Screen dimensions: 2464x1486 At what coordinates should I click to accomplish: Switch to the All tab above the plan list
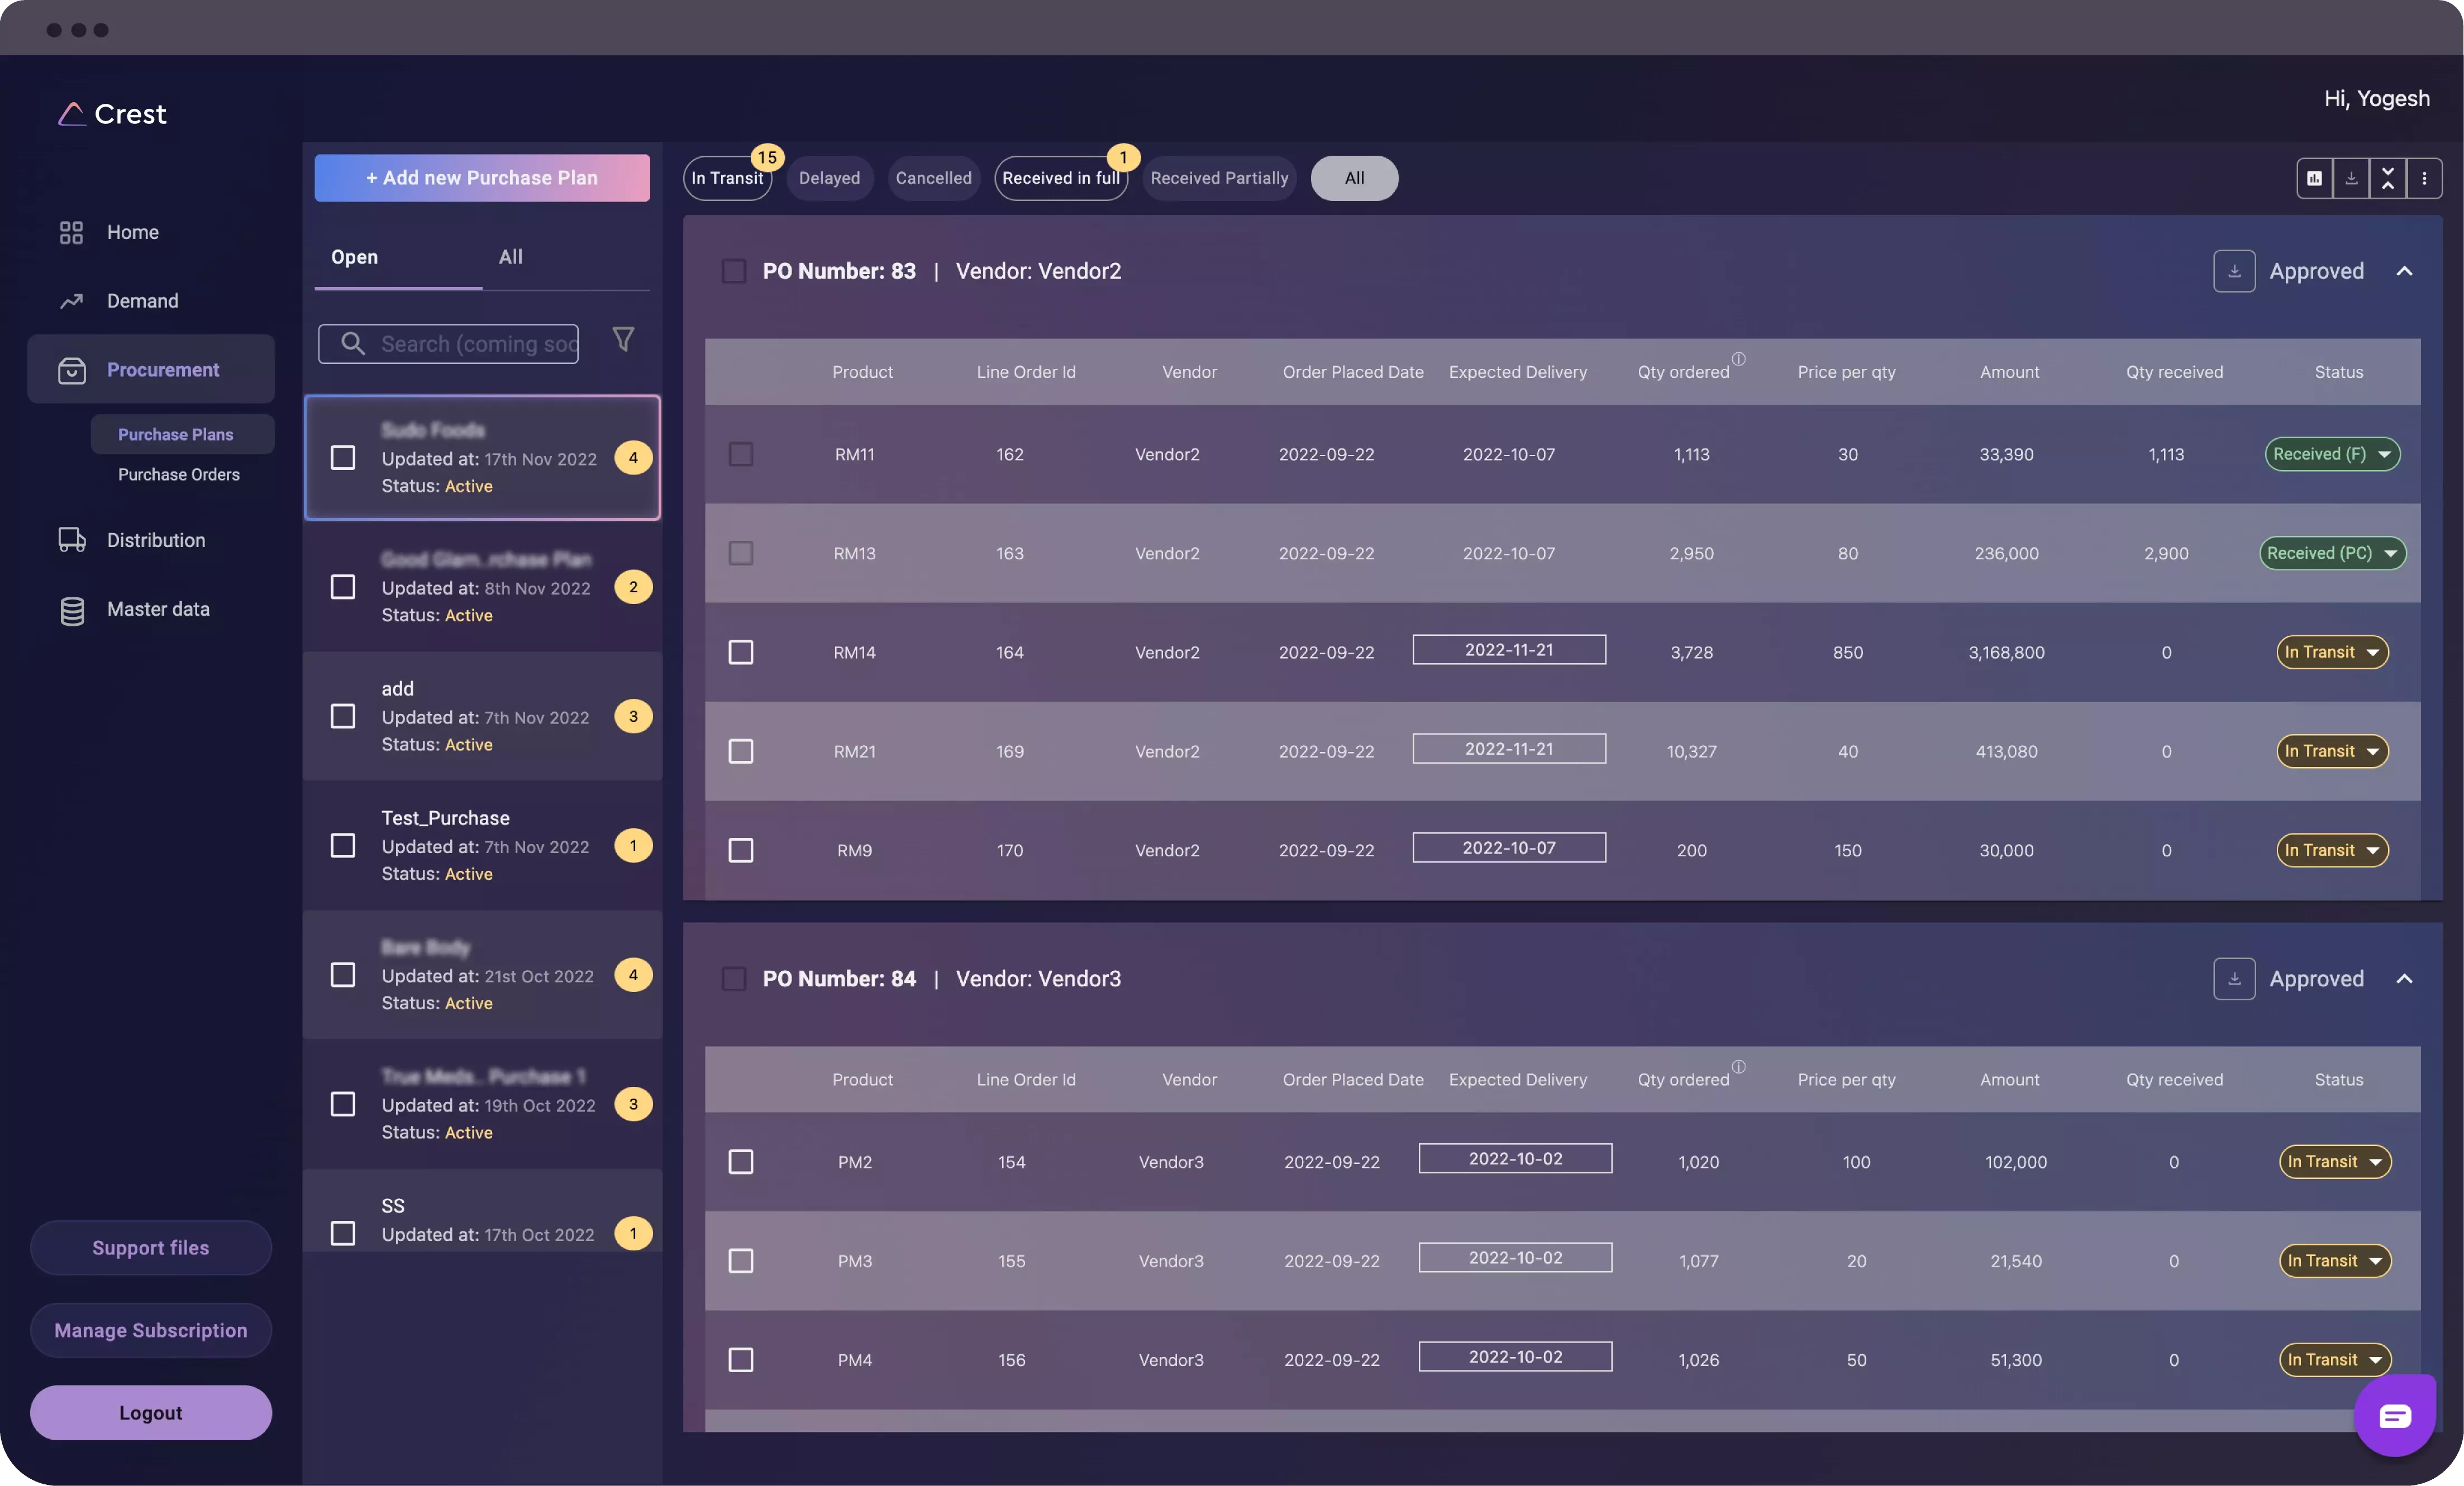pyautogui.click(x=510, y=257)
